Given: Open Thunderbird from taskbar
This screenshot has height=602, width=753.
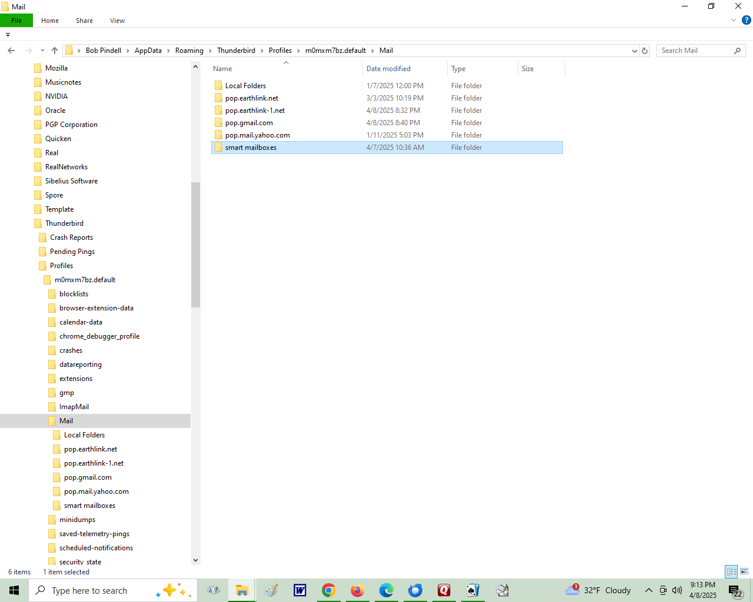Looking at the screenshot, I should point(415,590).
